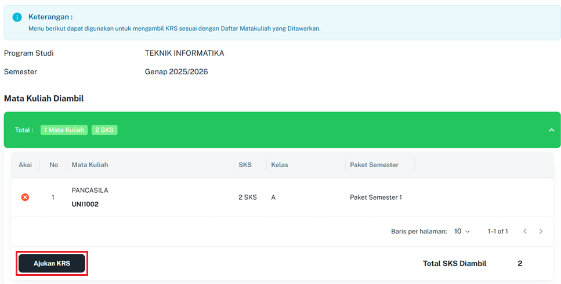Screen dimensions: 561x284
Task: Click the info icon beside Keterangan
Action: (x=17, y=17)
